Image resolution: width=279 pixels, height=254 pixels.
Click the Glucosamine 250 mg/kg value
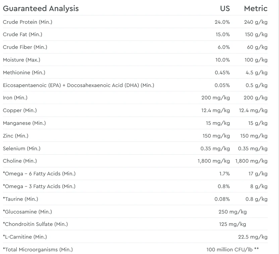[233, 212]
